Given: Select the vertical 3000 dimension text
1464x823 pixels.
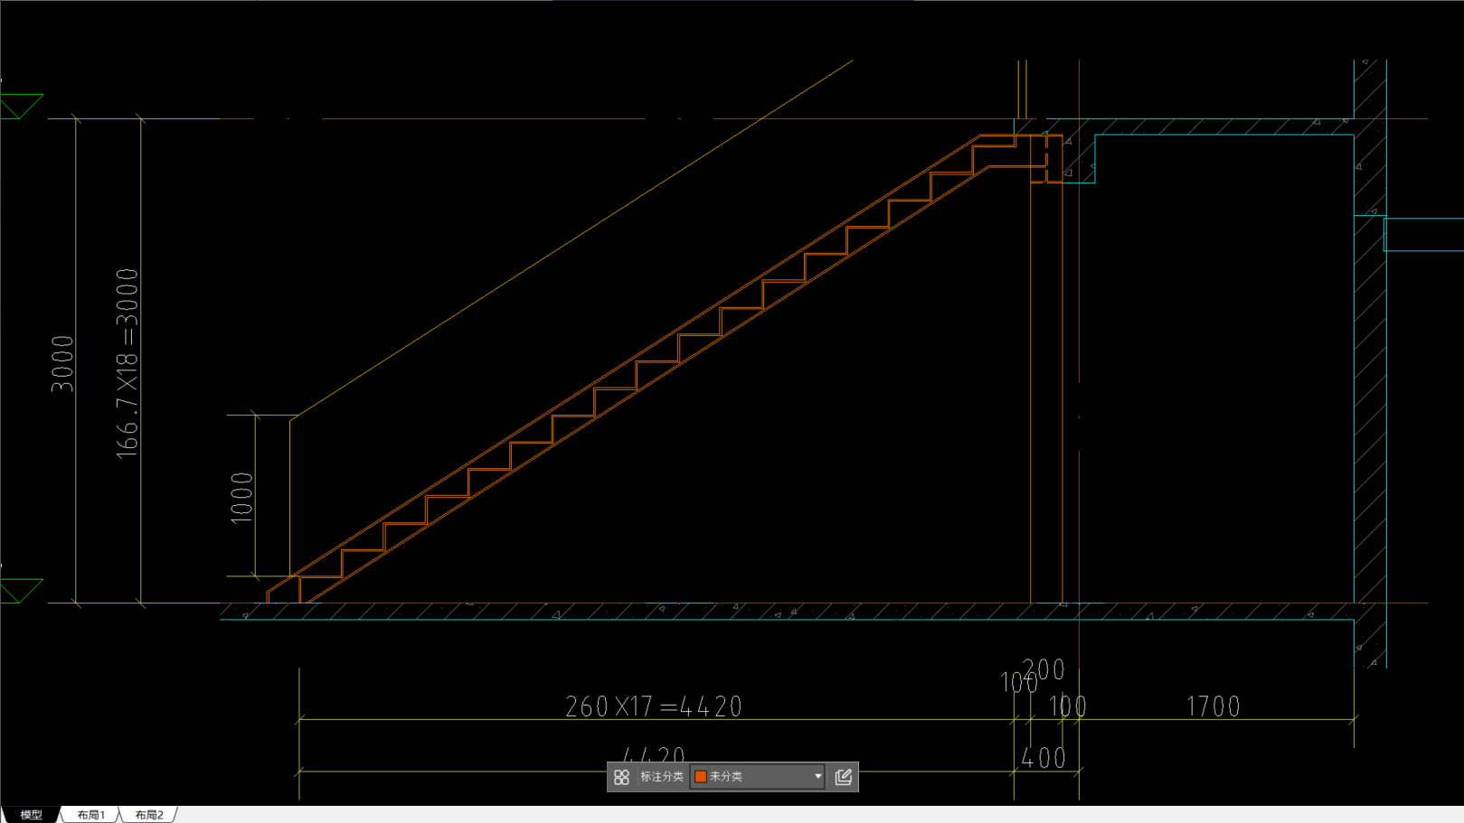Looking at the screenshot, I should tap(62, 363).
